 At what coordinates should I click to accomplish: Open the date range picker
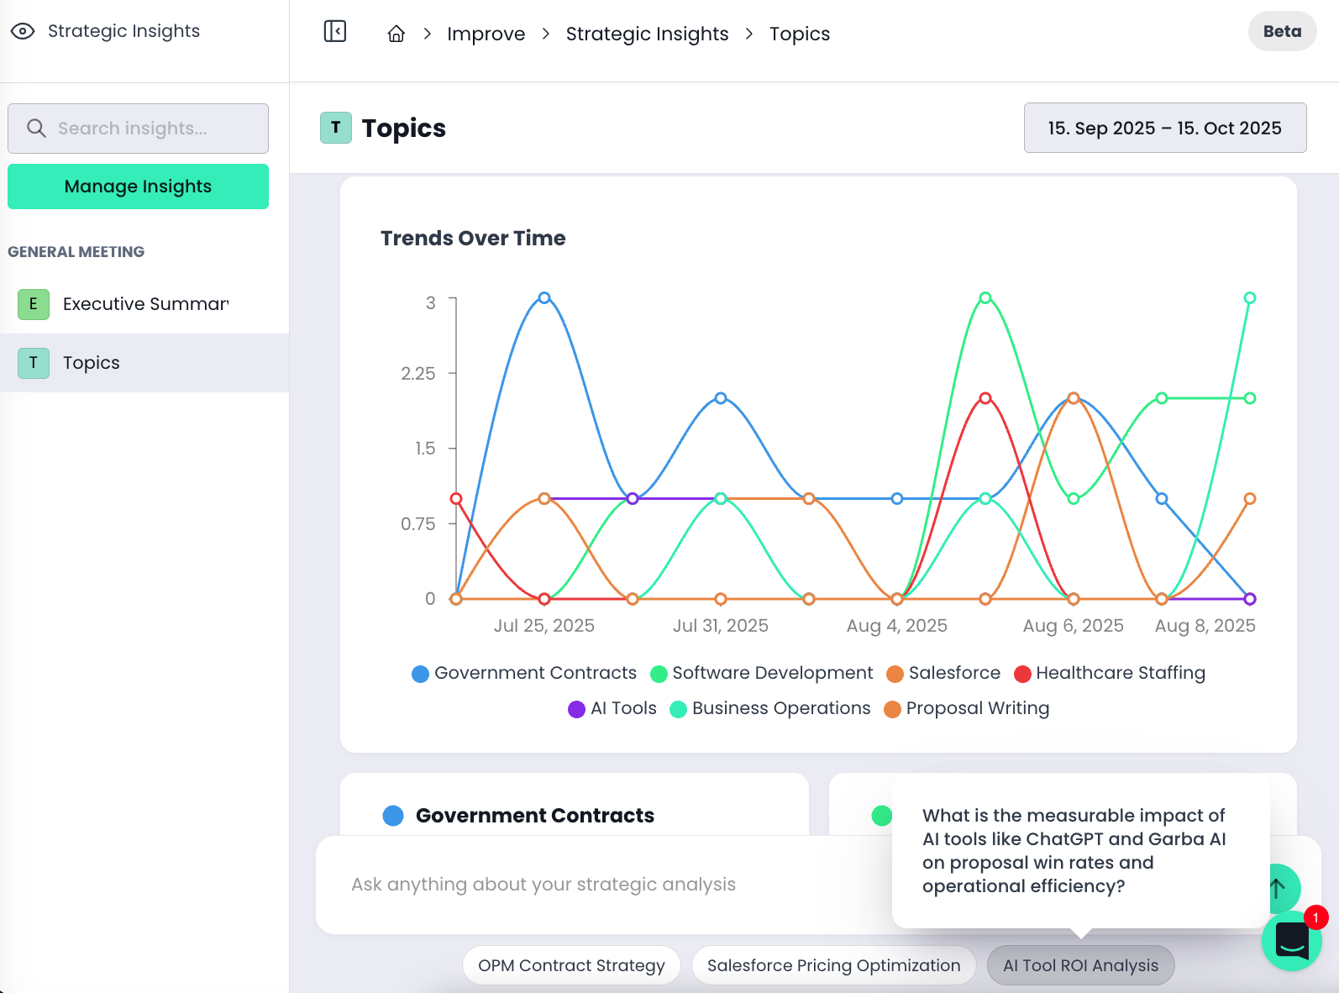[1164, 128]
